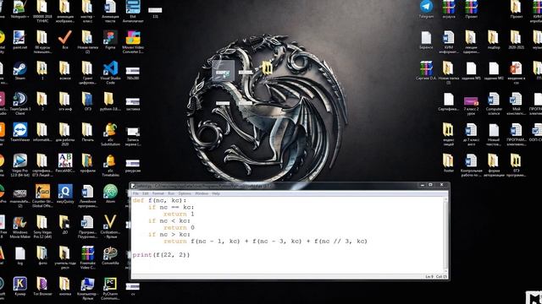Open Edit menu in IDLE window
Viewport: 542px width, 304px height.
(x=146, y=193)
